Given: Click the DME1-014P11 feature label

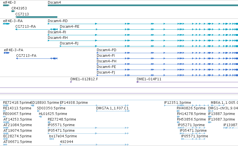Looking at the screenshot, I should pyautogui.click(x=149, y=79).
